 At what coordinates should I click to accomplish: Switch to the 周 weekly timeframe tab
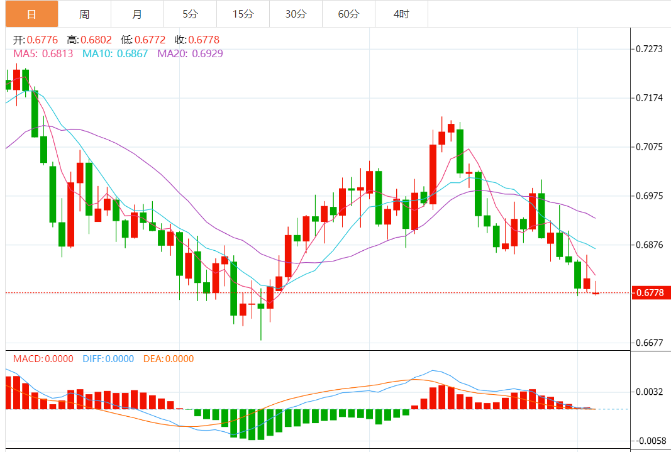(x=84, y=14)
